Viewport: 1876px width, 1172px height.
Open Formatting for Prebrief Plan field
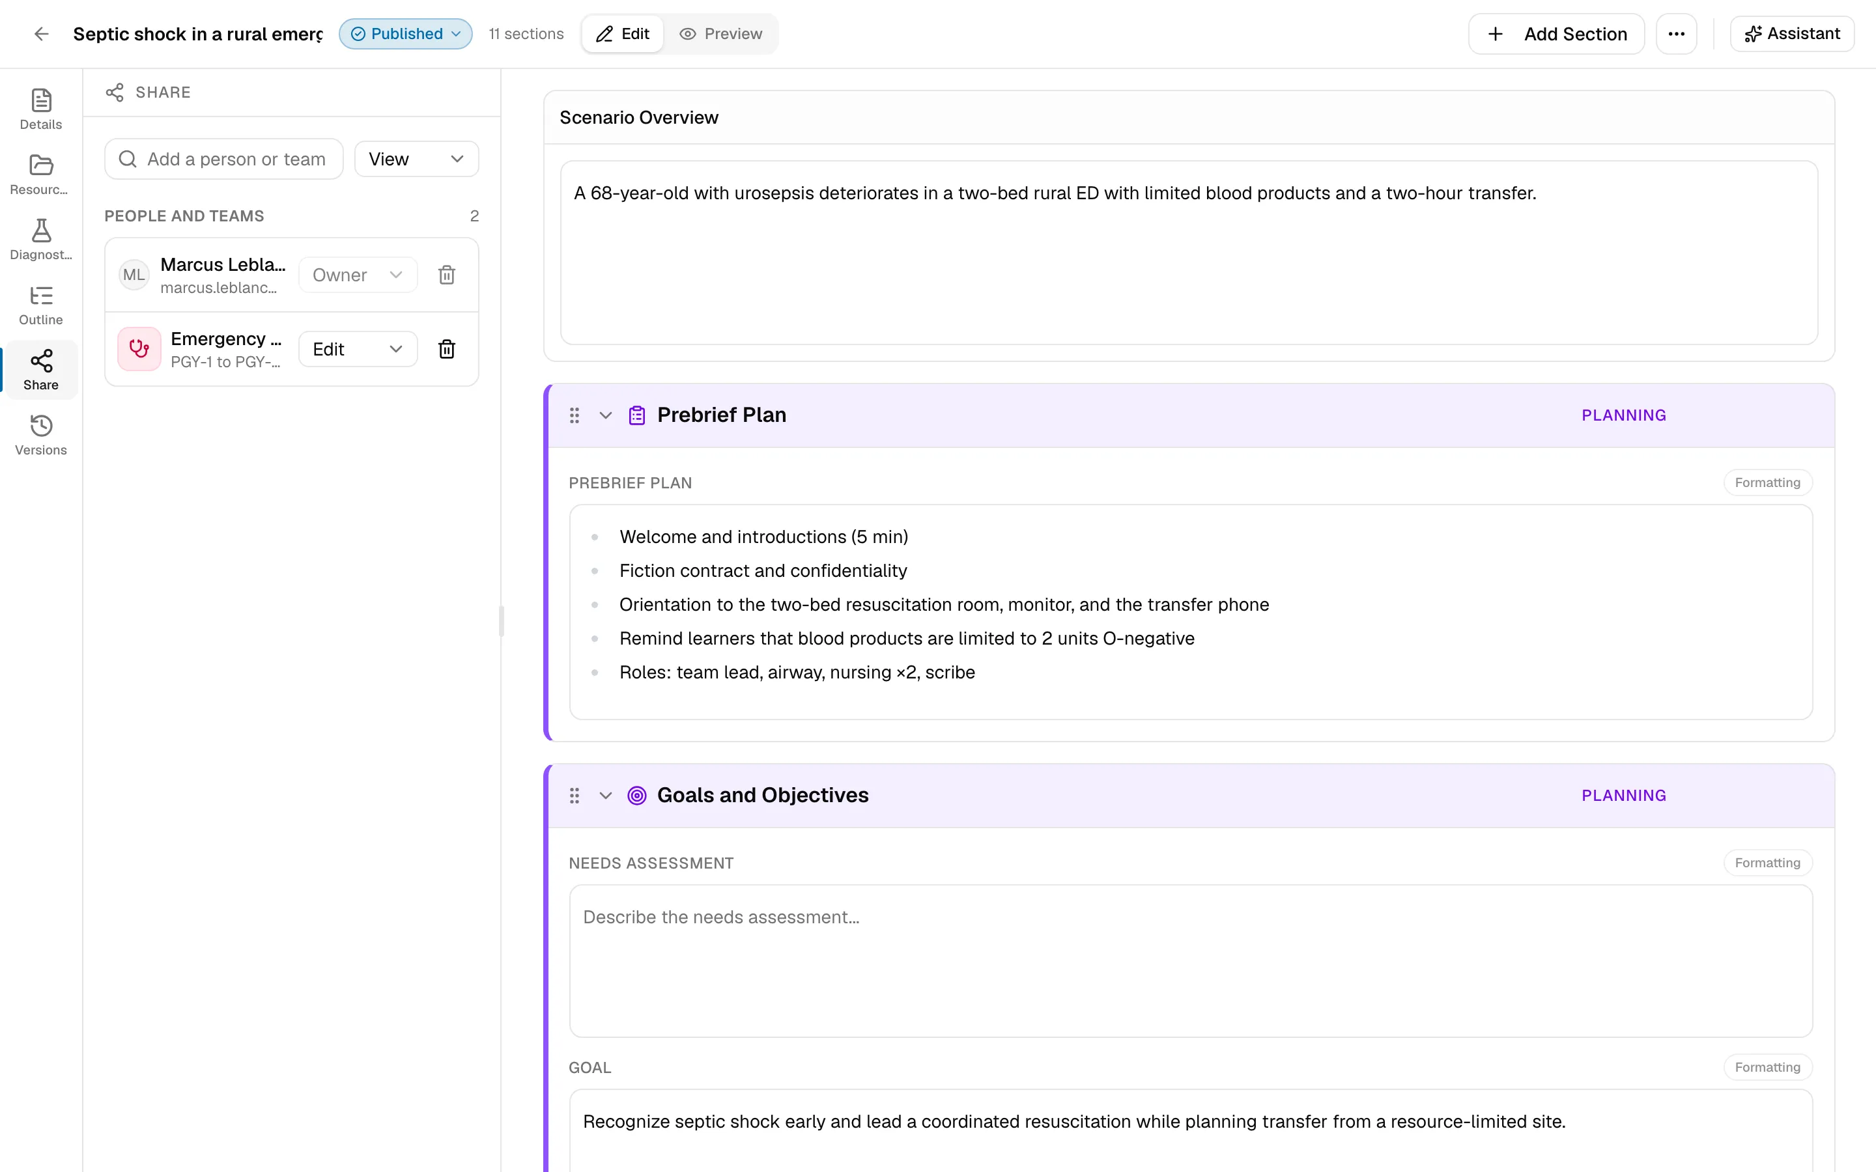tap(1767, 482)
